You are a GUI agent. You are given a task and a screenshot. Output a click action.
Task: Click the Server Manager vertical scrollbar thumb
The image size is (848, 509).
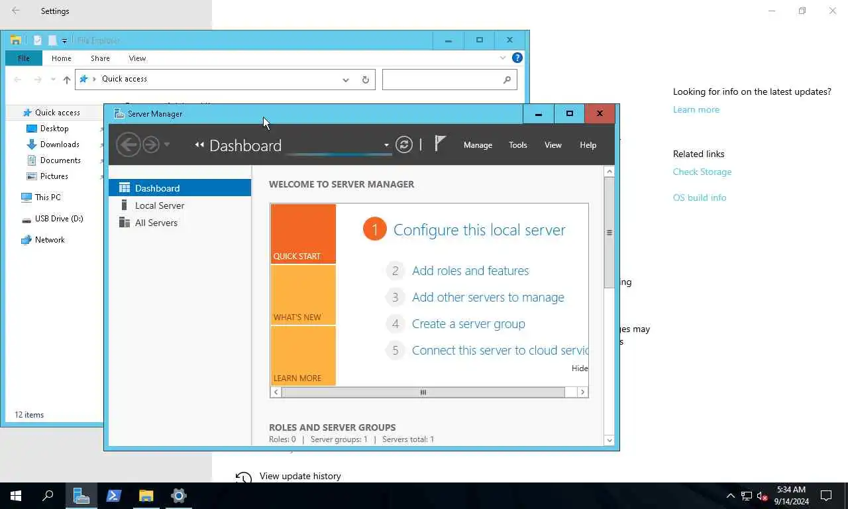click(x=609, y=233)
